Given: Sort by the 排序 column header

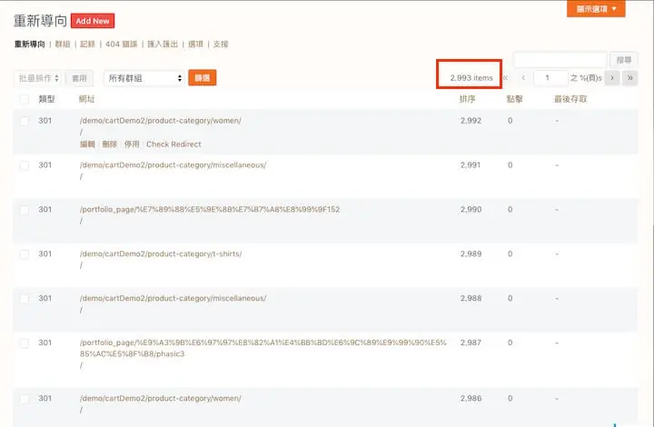Looking at the screenshot, I should pos(468,99).
